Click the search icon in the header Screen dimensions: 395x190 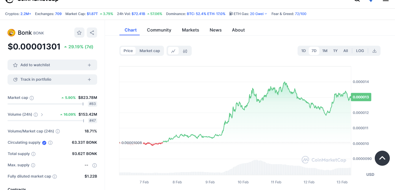[x=357, y=1]
